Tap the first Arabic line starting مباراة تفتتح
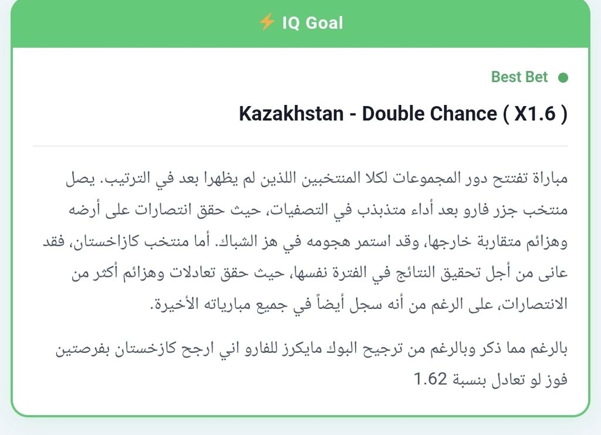Viewport: 601px width, 435px height. (x=316, y=178)
